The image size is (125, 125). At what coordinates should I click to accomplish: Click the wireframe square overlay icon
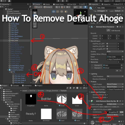[58, 12]
